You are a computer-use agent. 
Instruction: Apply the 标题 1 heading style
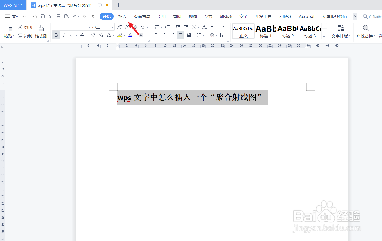[266, 31]
